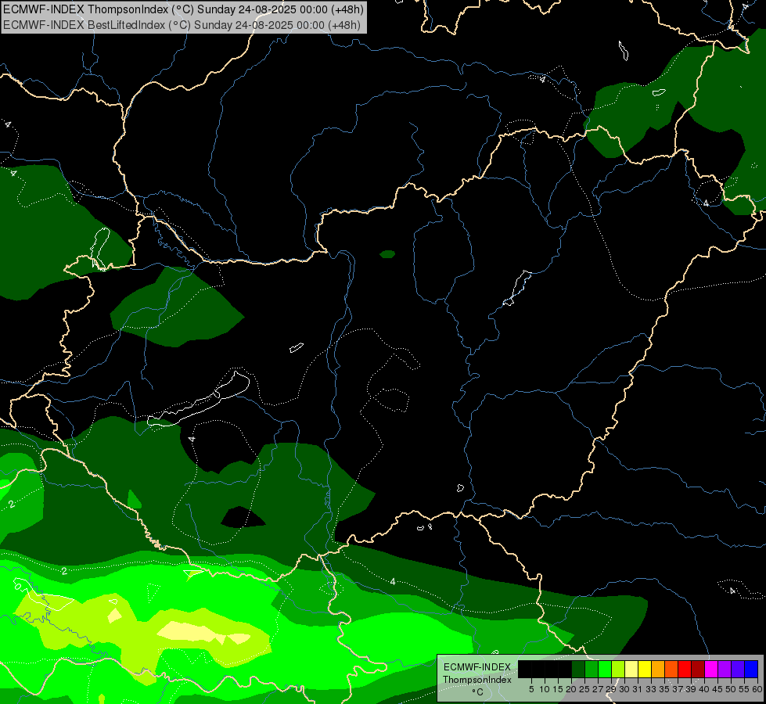766x704 pixels.
Task: Select the blue 55-60 legend swatch
Action: click(751, 670)
